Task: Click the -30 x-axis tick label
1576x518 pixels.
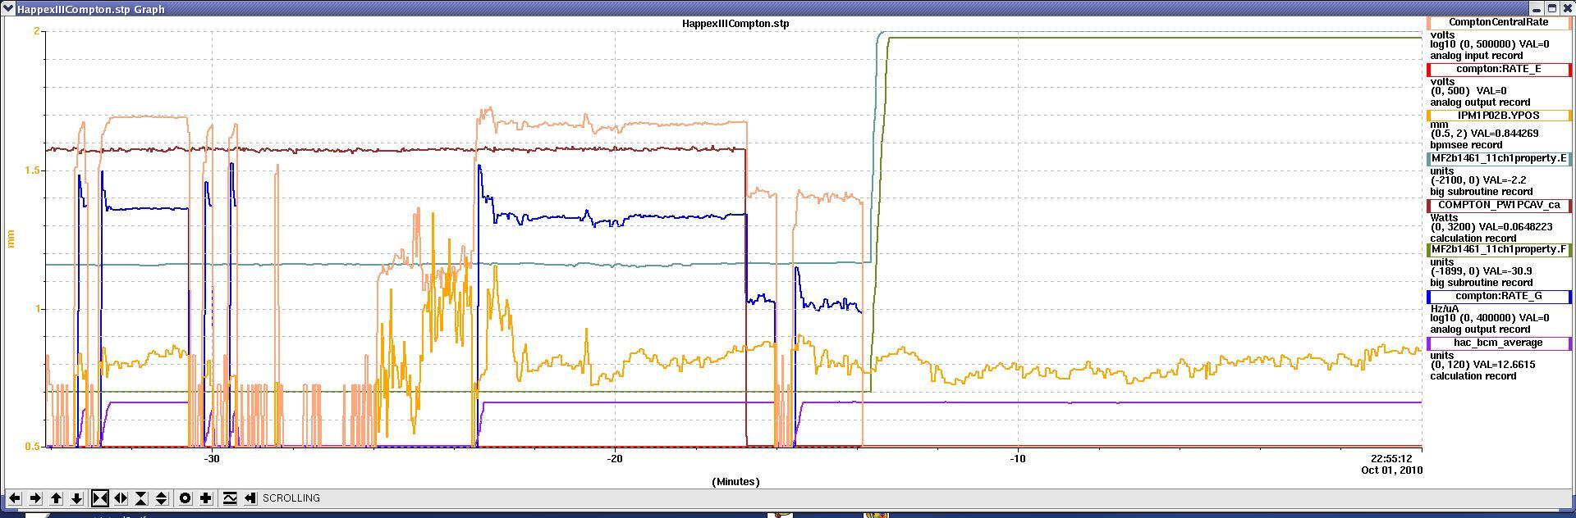Action: point(212,459)
